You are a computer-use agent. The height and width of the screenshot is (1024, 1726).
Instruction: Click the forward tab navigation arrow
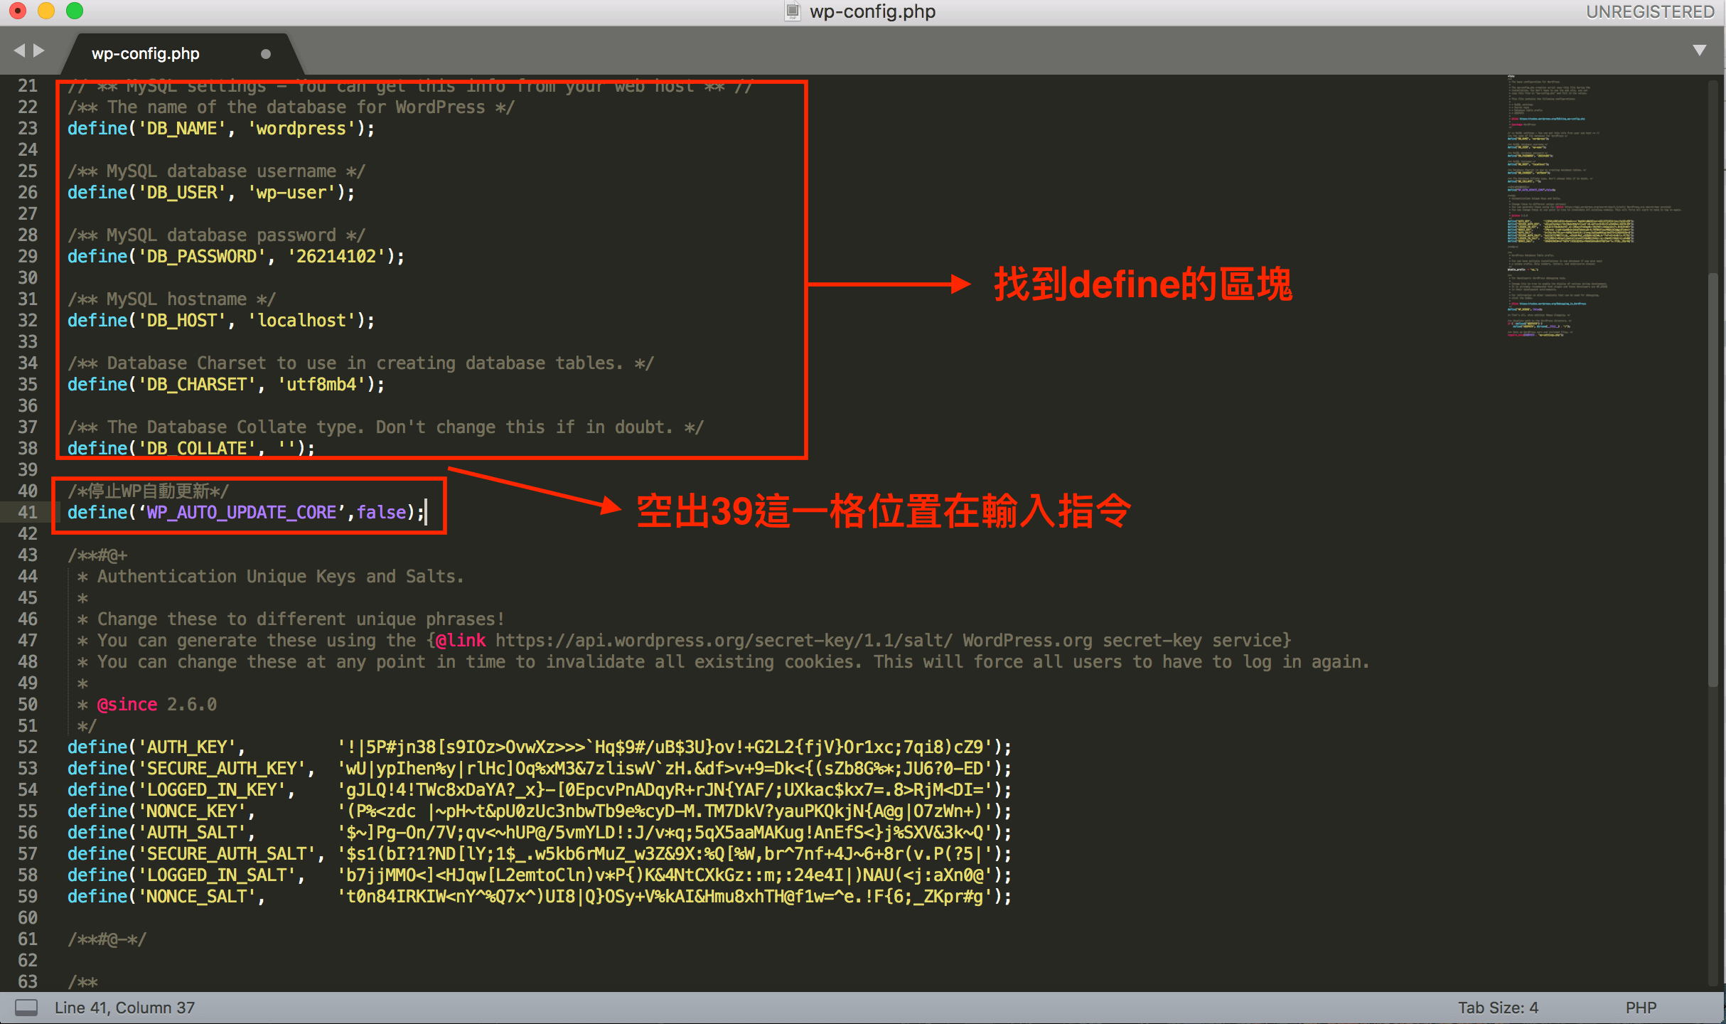[39, 50]
